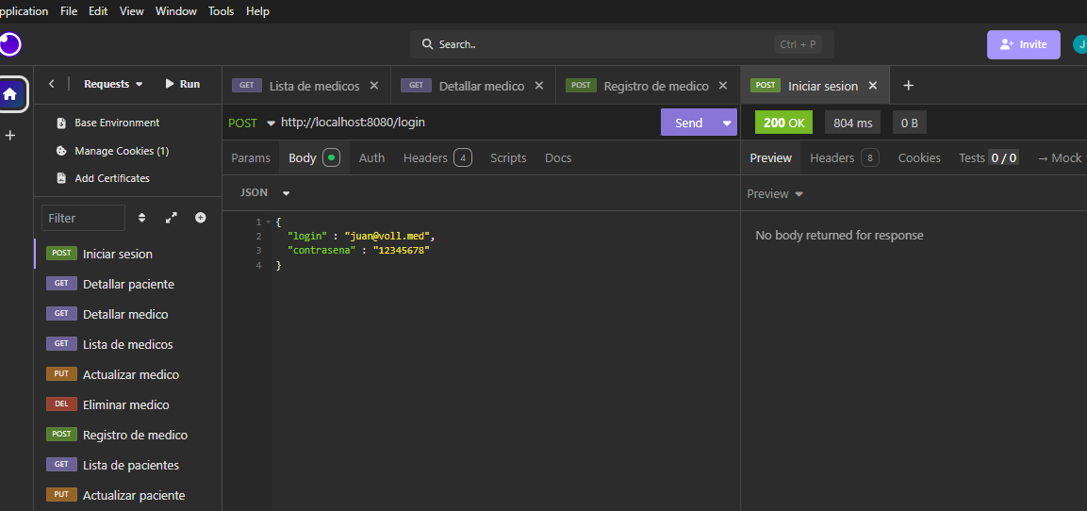Open the Window menu
1087x511 pixels.
176,11
